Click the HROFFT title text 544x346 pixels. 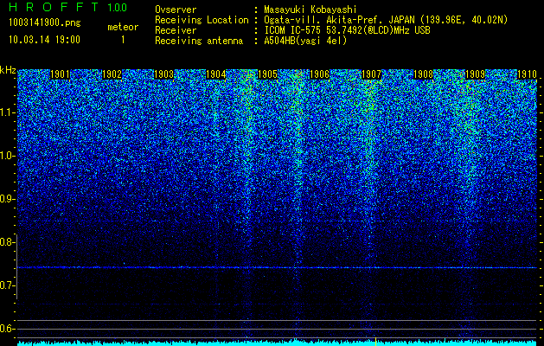pos(54,7)
